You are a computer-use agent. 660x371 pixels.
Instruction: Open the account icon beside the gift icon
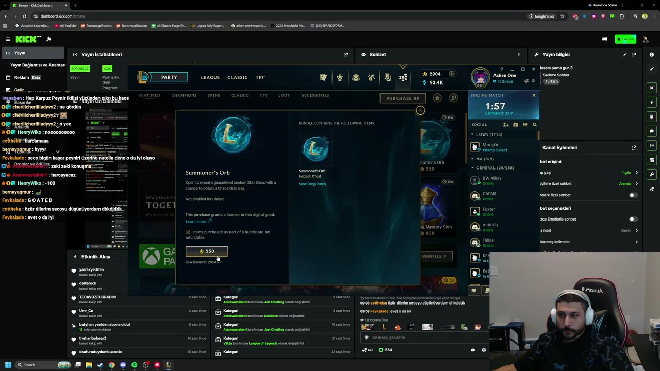click(453, 98)
